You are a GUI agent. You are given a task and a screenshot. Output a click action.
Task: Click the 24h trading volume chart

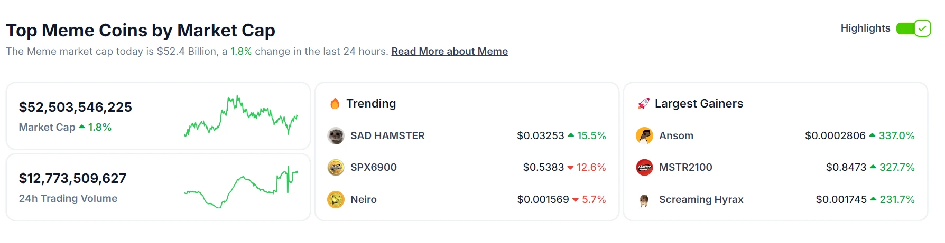tap(241, 187)
